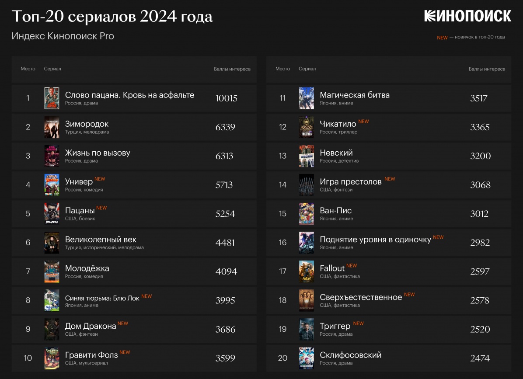The image size is (523, 379).
Task: Click the NEW badge beside Гравити Фолз
Action: pos(125,352)
